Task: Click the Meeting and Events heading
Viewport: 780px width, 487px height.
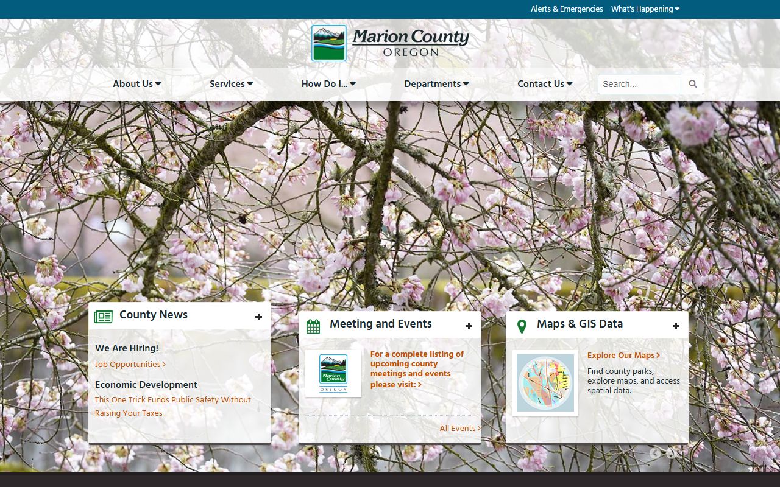Action: tap(381, 324)
